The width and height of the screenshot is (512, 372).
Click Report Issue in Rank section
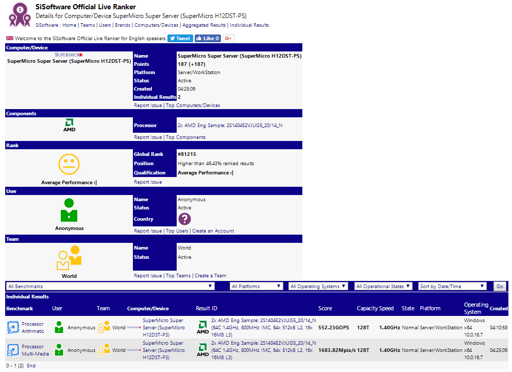tap(148, 182)
